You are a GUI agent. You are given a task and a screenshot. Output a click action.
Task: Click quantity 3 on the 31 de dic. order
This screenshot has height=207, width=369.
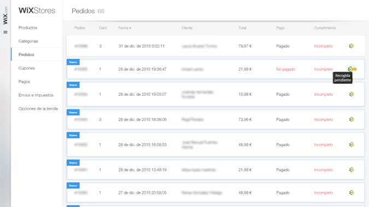(x=100, y=46)
